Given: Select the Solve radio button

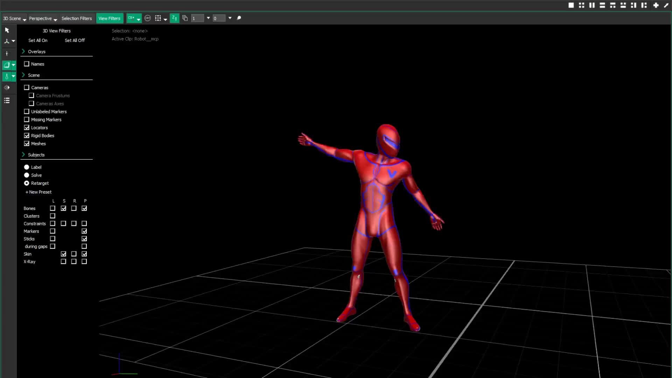Looking at the screenshot, I should 27,175.
